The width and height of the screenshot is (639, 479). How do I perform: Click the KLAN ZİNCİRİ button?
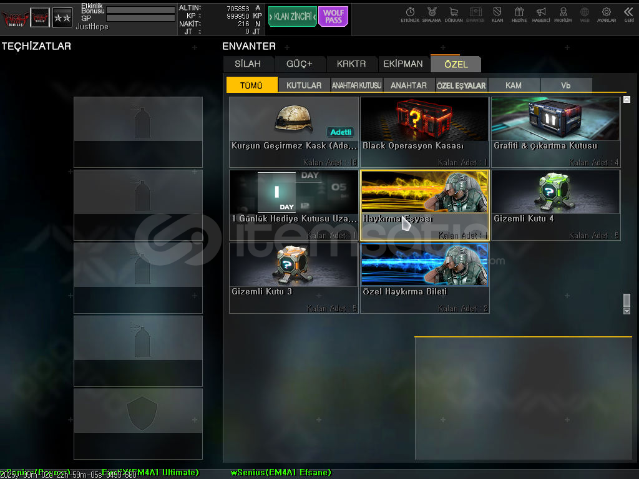tap(293, 17)
